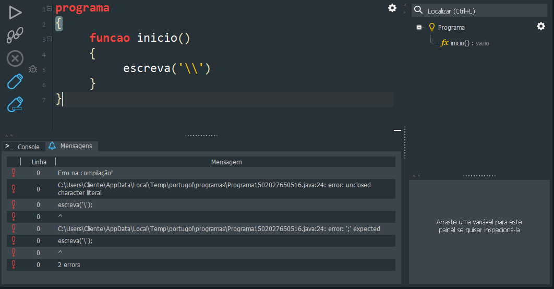Minimize the bottom panel with the dash button
Screen dimensions: 554x289
point(398,130)
